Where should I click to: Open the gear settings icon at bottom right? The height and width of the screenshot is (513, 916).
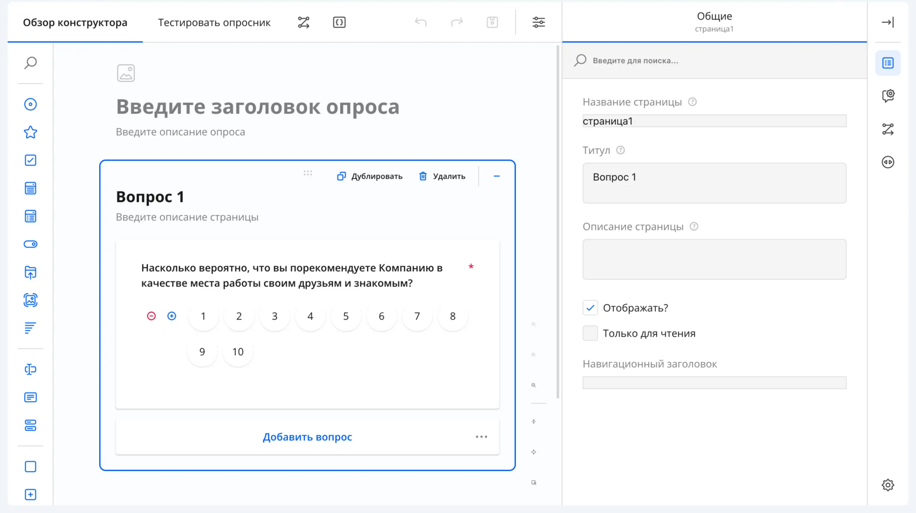pyautogui.click(x=888, y=485)
